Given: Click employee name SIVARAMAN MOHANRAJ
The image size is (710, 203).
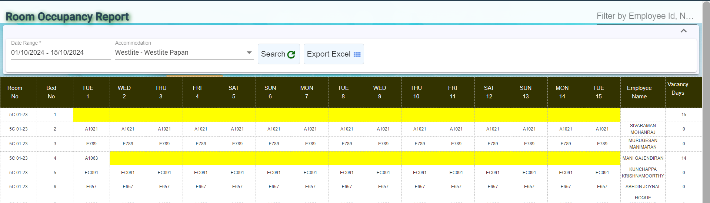Looking at the screenshot, I should click(x=643, y=129).
